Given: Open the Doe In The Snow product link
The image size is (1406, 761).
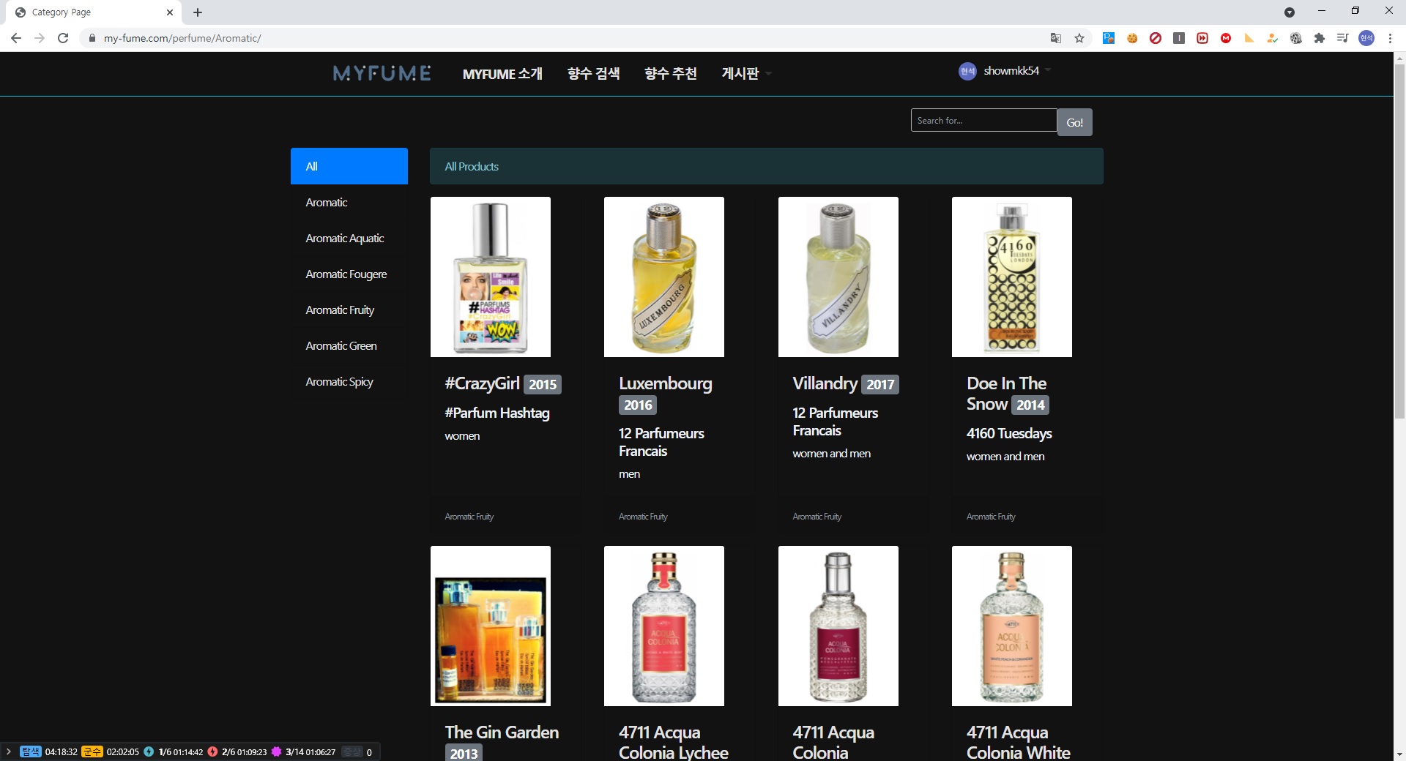Looking at the screenshot, I should (x=1005, y=393).
